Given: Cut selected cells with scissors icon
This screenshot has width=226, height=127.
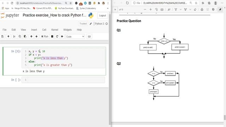Looking at the screenshot, I should pos(14,36).
